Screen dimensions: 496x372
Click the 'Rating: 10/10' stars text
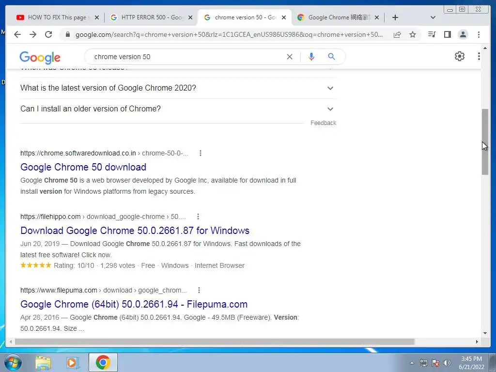(x=57, y=265)
